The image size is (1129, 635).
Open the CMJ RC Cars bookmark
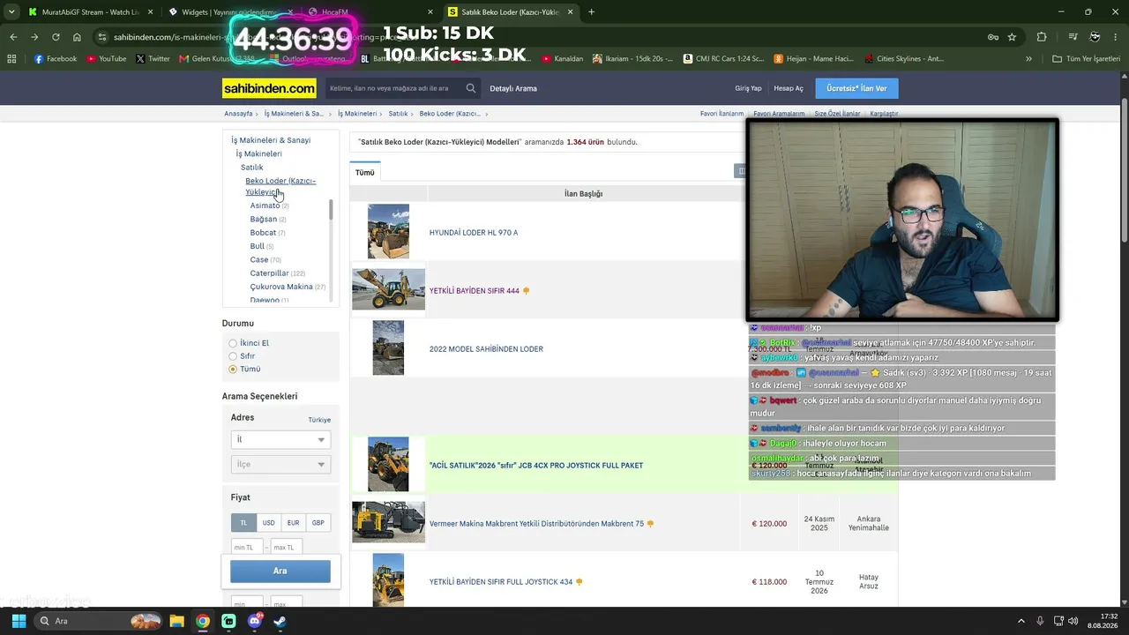pos(723,59)
